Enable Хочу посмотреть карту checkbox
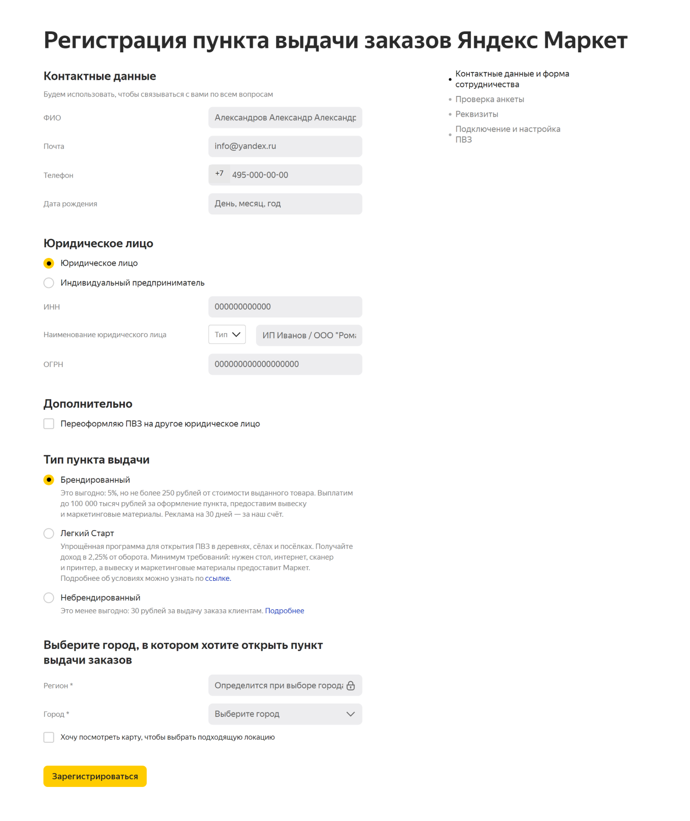690x821 pixels. pos(49,737)
